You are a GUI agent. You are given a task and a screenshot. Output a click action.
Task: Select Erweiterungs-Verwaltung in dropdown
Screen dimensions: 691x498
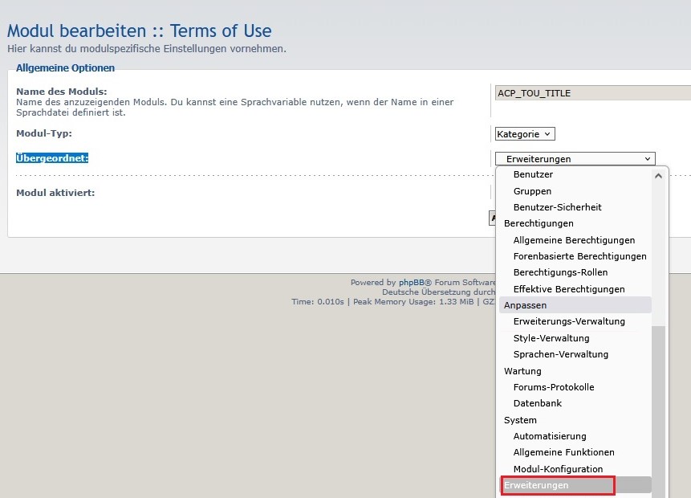[x=569, y=321]
